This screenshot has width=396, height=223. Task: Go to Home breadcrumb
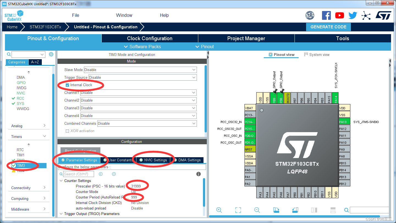click(12, 27)
